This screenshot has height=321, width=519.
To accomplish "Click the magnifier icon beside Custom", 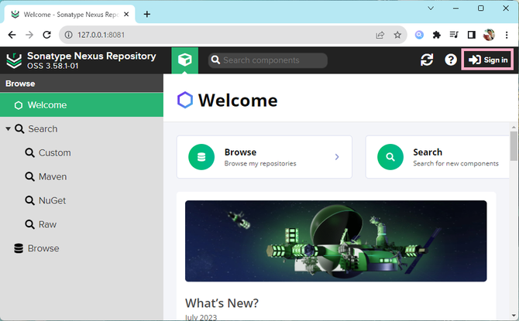I will [29, 152].
